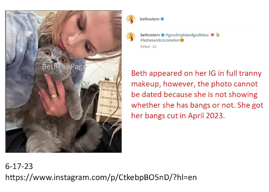The height and width of the screenshot is (192, 269).
Task: Open the #goodnightandgodbless hashtag
Action: click(187, 35)
